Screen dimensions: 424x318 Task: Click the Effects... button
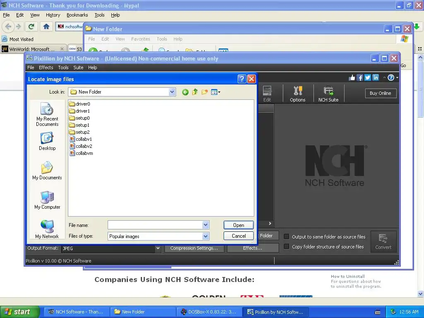(x=253, y=248)
